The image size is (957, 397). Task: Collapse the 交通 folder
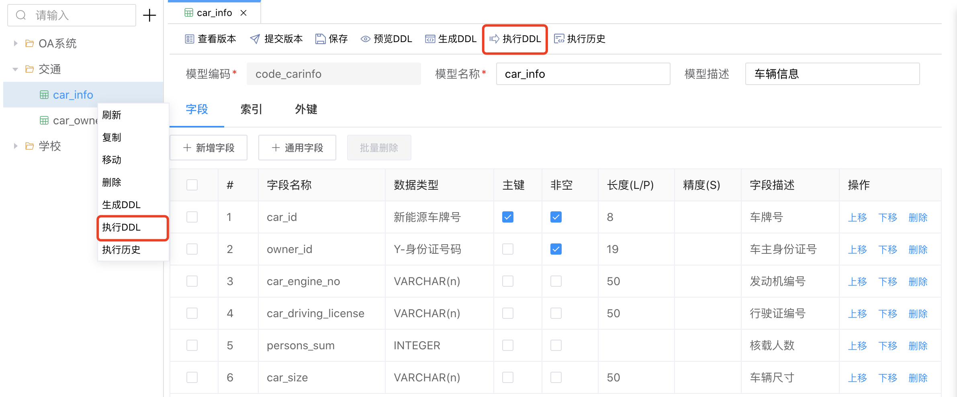[x=16, y=69]
